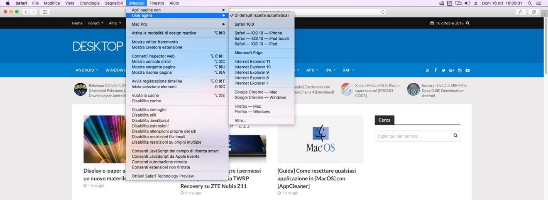Open the IPA category dropdown
548x200 pixels.
tap(330, 70)
